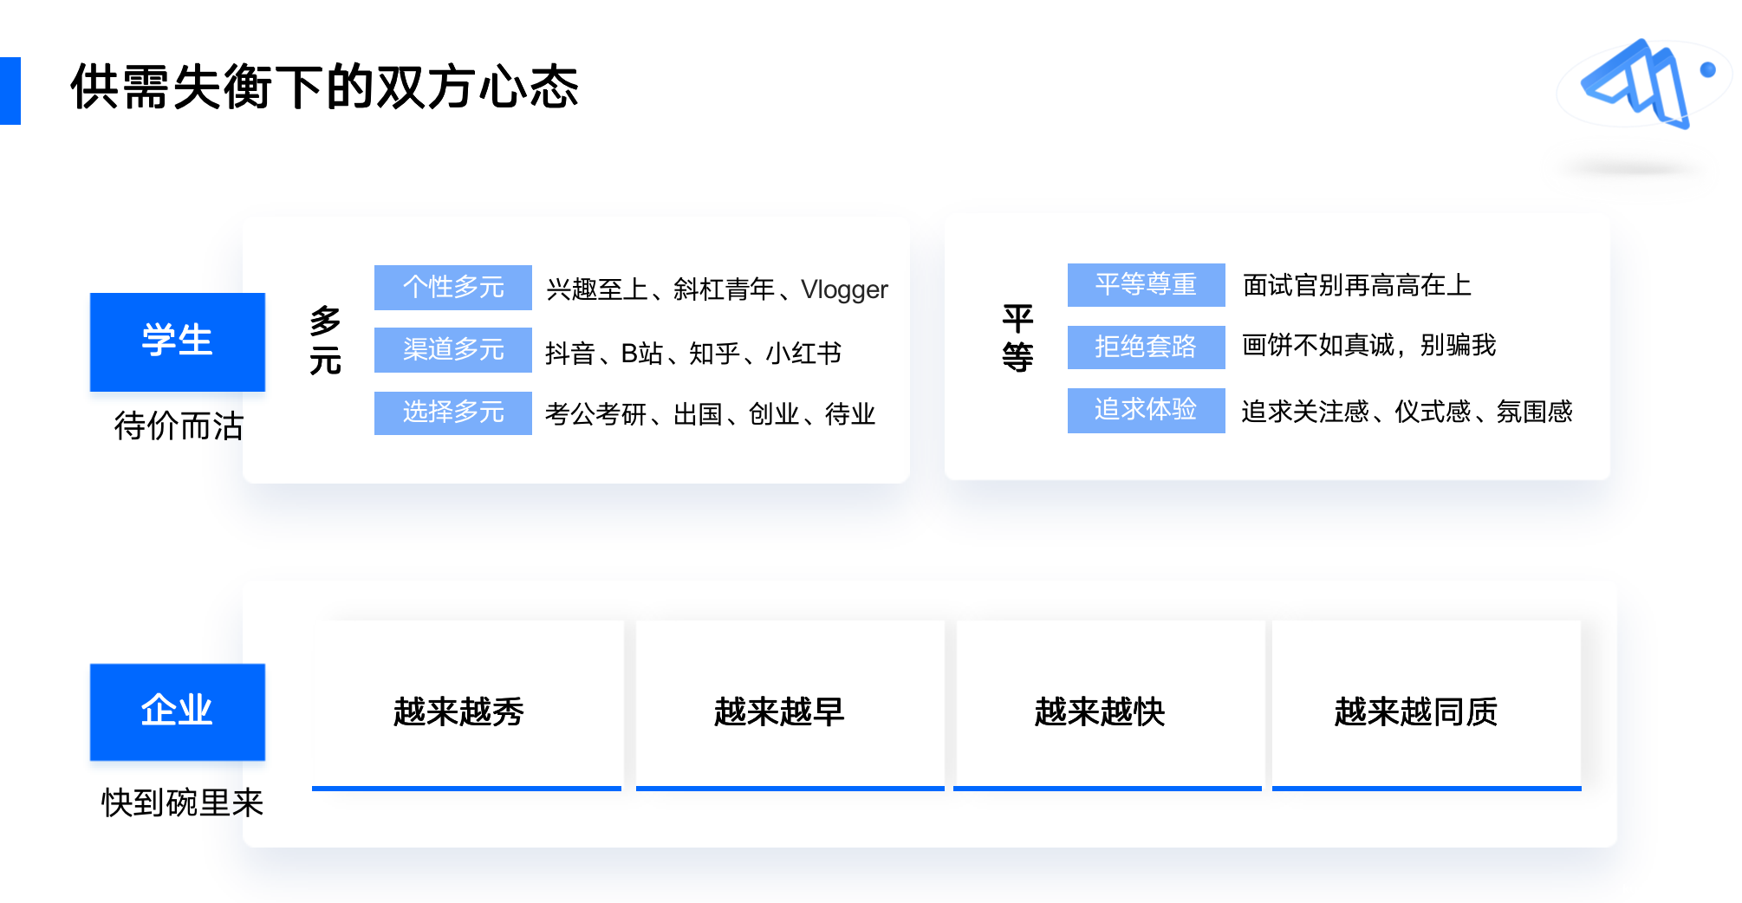The width and height of the screenshot is (1742, 903).
Task: Click the 选择多元 tag
Action: tap(452, 412)
